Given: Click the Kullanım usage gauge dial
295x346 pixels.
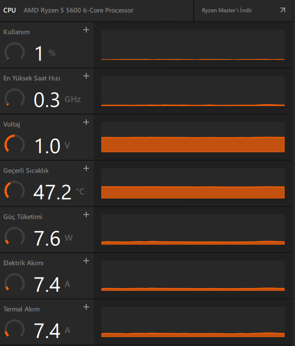Looking at the screenshot, I should coord(15,52).
